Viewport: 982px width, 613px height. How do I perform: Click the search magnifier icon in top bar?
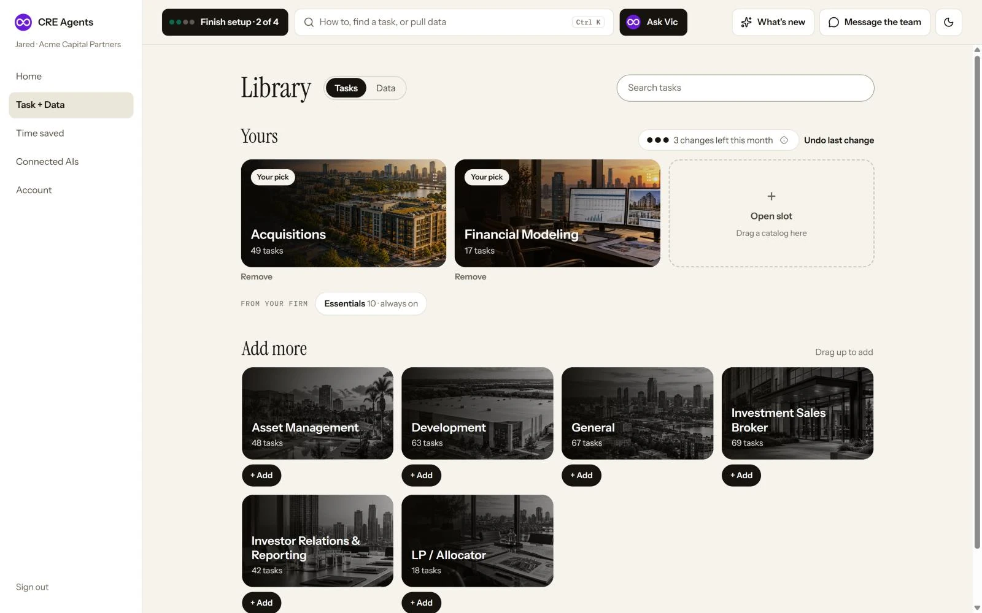(309, 22)
